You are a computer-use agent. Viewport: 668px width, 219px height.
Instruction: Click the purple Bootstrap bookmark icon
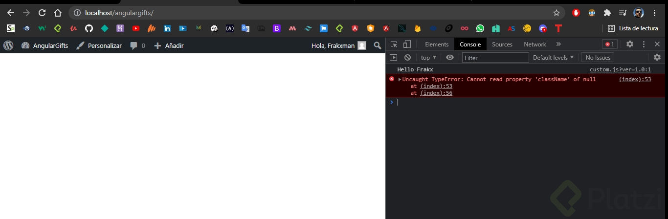(277, 28)
